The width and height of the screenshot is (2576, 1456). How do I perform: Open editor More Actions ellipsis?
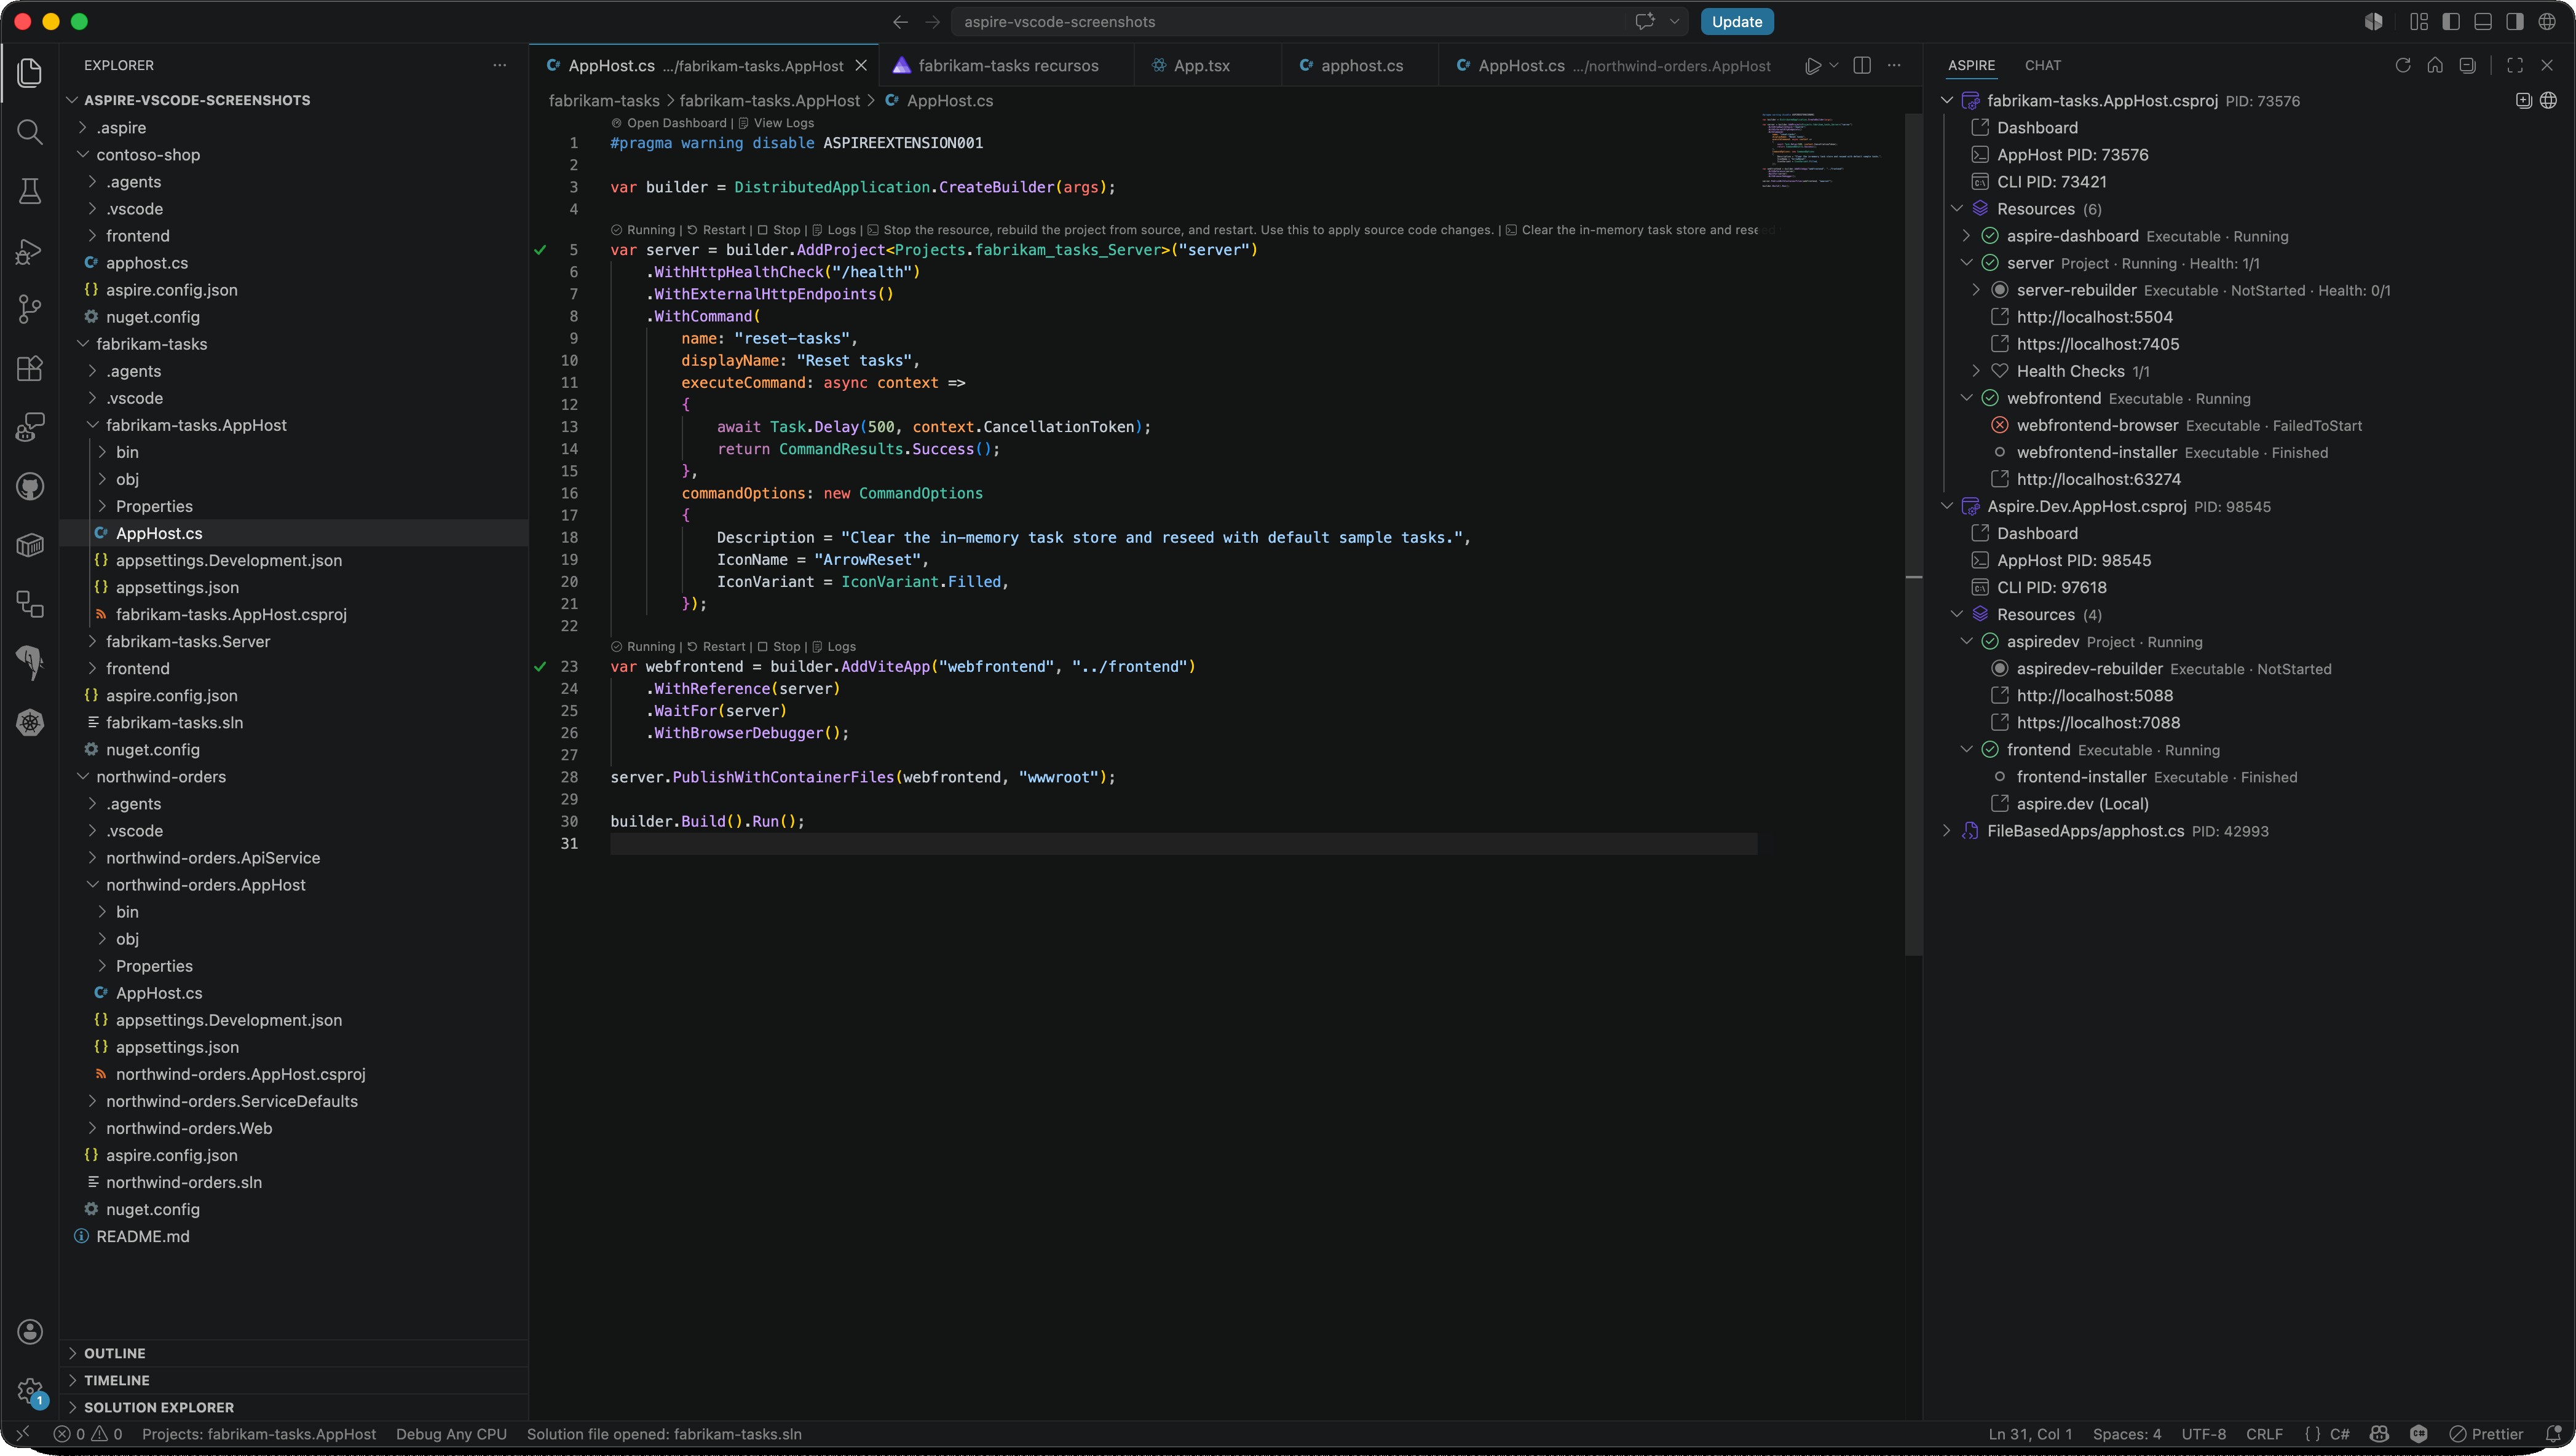click(x=1894, y=66)
